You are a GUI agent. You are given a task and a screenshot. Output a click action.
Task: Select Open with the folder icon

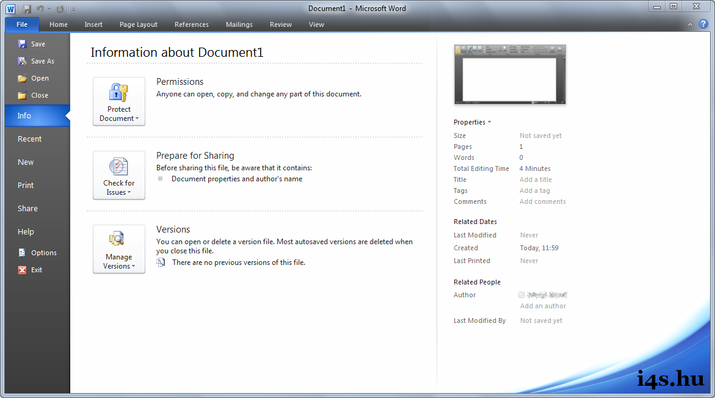click(34, 78)
